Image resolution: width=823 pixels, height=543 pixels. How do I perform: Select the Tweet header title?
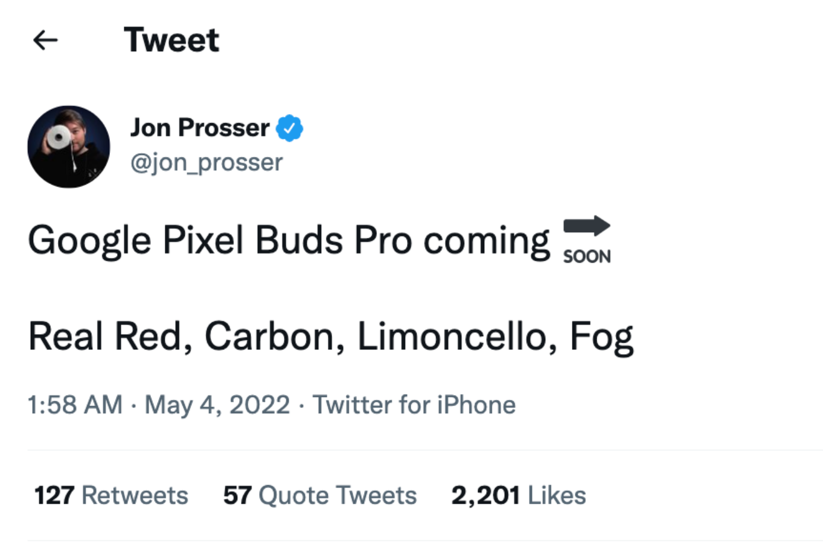coord(171,39)
